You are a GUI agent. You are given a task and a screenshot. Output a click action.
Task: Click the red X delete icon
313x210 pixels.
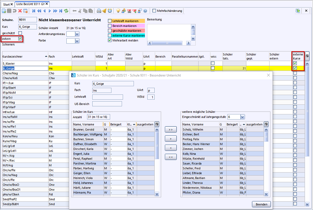click(20, 11)
